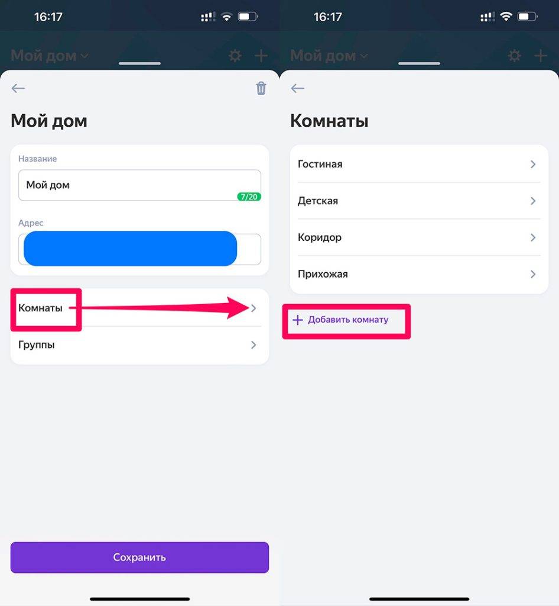This screenshot has width=559, height=606.
Task: Tap plus icon in left header
Action: click(261, 56)
